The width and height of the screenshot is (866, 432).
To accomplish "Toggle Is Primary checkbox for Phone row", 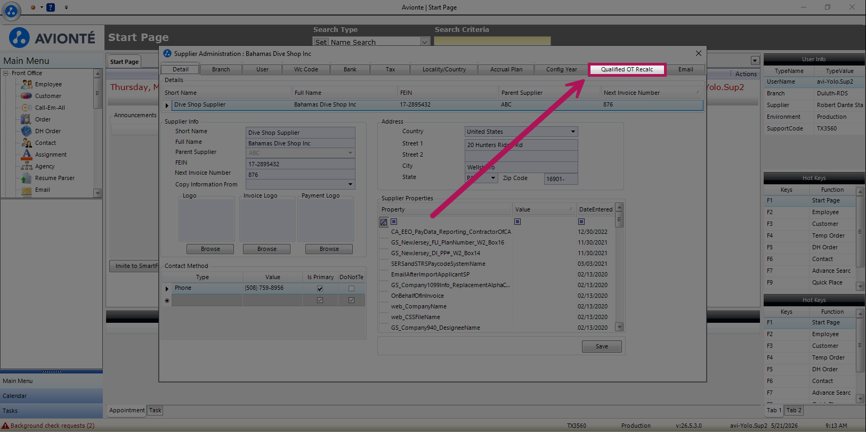I will (320, 288).
